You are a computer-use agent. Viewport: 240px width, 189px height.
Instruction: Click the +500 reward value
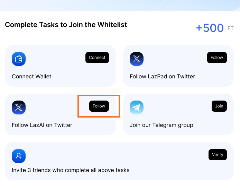[x=210, y=28]
